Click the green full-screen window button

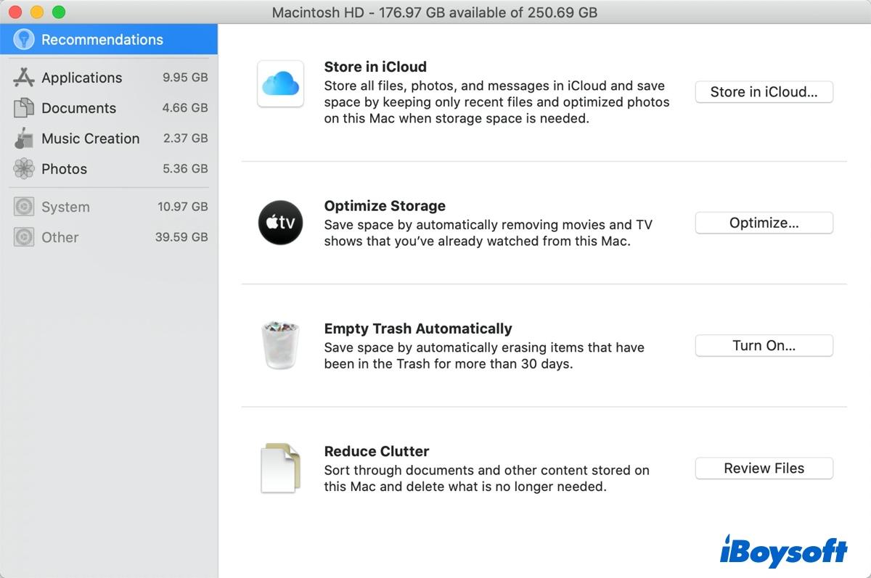(x=59, y=12)
